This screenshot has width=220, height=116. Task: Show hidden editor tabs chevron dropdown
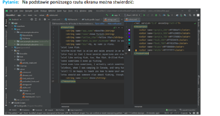122,19
